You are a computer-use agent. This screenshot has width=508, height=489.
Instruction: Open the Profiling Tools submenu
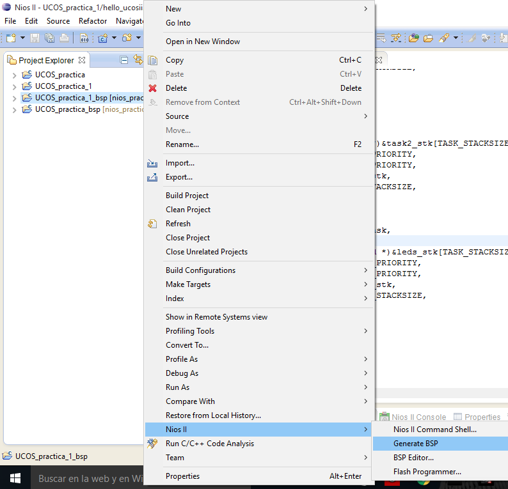click(x=259, y=331)
